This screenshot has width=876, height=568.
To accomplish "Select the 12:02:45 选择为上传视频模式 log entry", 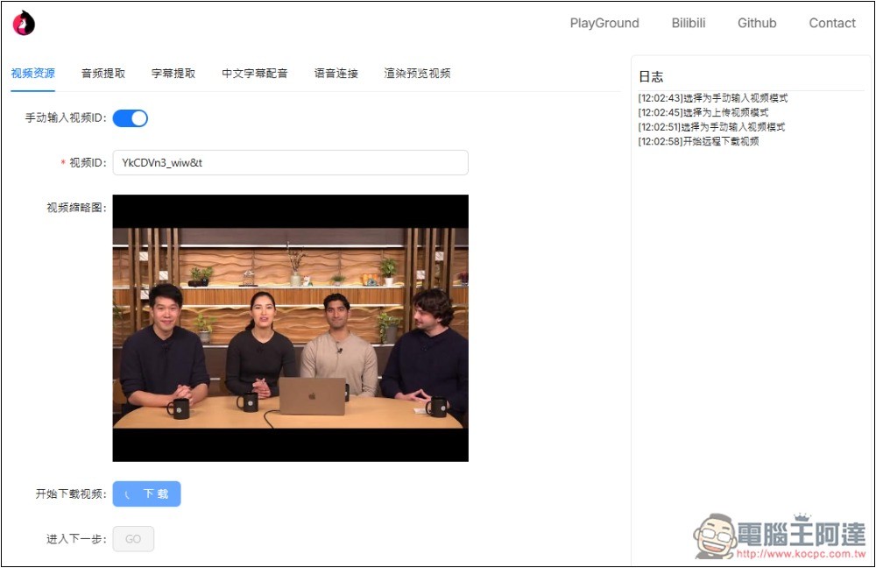I will [703, 112].
